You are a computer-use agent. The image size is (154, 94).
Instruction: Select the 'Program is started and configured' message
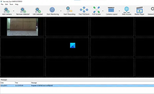[42, 86]
